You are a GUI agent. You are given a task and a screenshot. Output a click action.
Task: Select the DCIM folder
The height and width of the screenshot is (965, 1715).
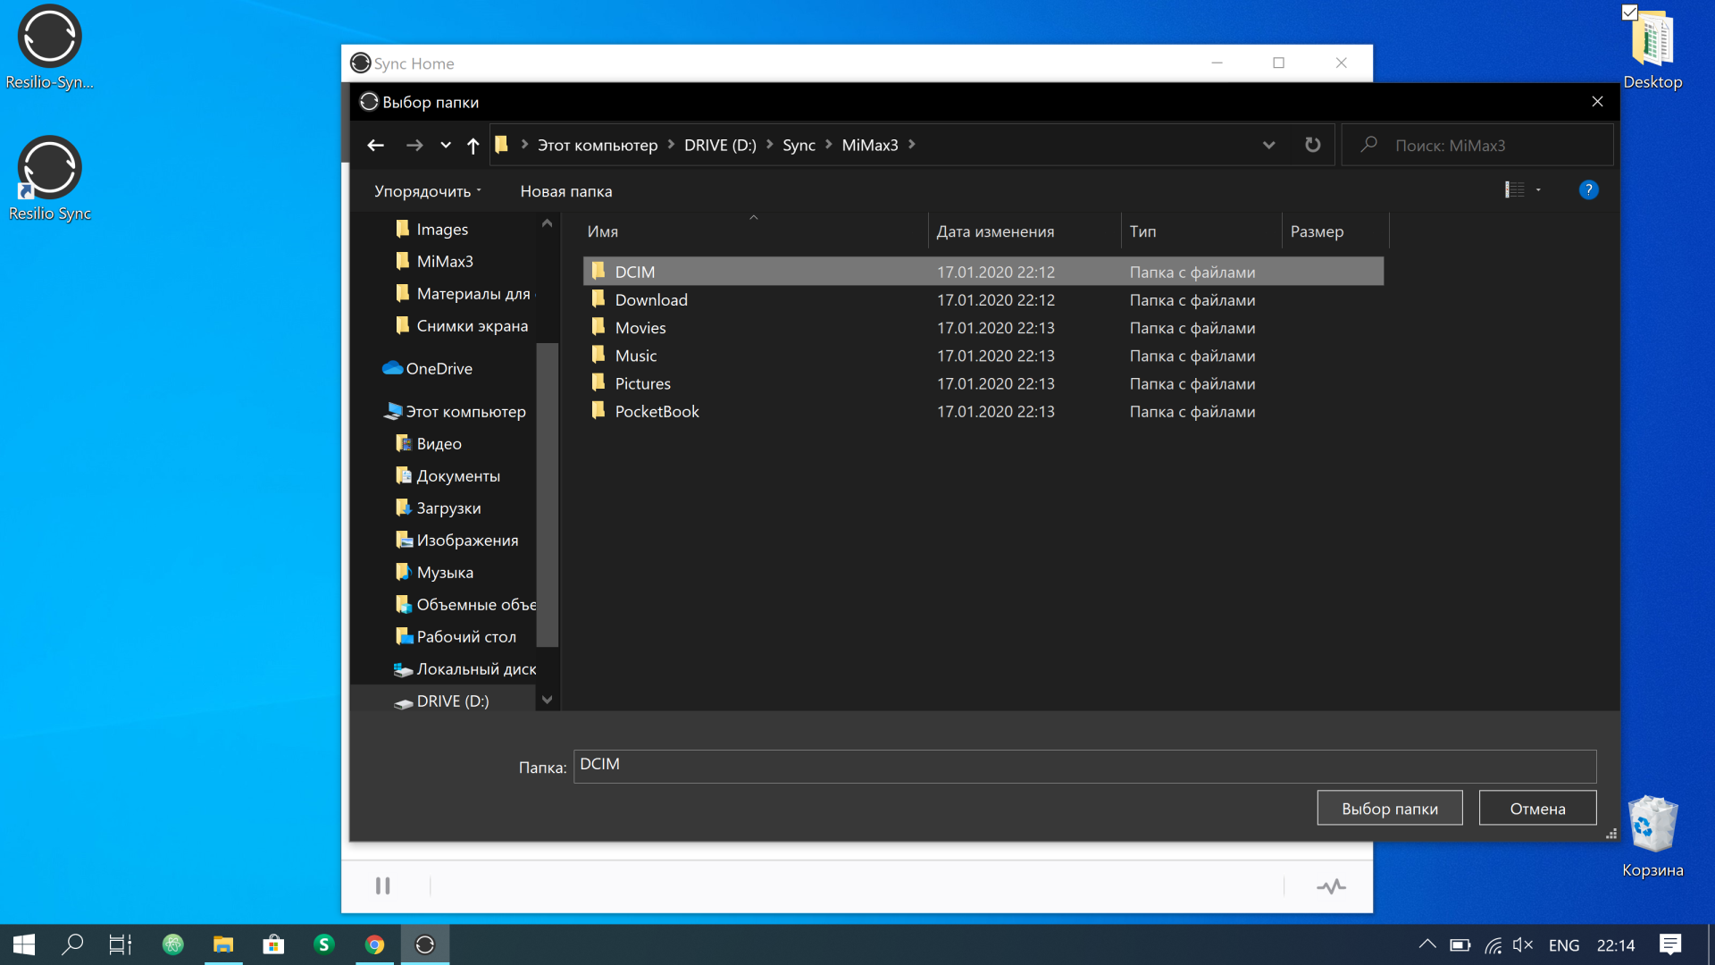tap(983, 272)
